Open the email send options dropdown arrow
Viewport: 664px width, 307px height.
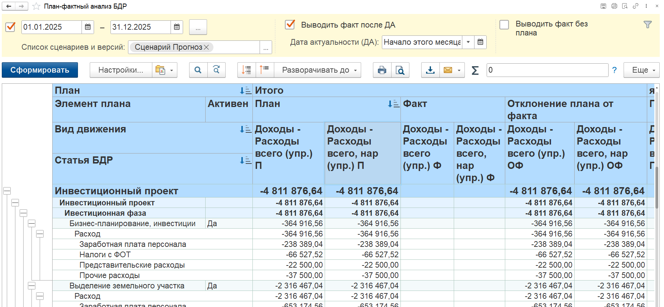(459, 70)
